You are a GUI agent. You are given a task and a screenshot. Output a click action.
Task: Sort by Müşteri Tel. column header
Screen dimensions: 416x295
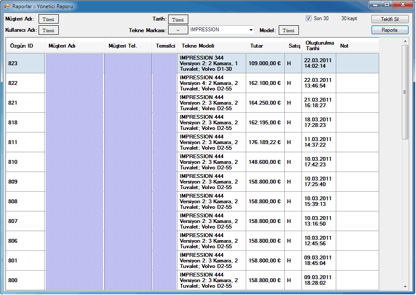click(128, 45)
